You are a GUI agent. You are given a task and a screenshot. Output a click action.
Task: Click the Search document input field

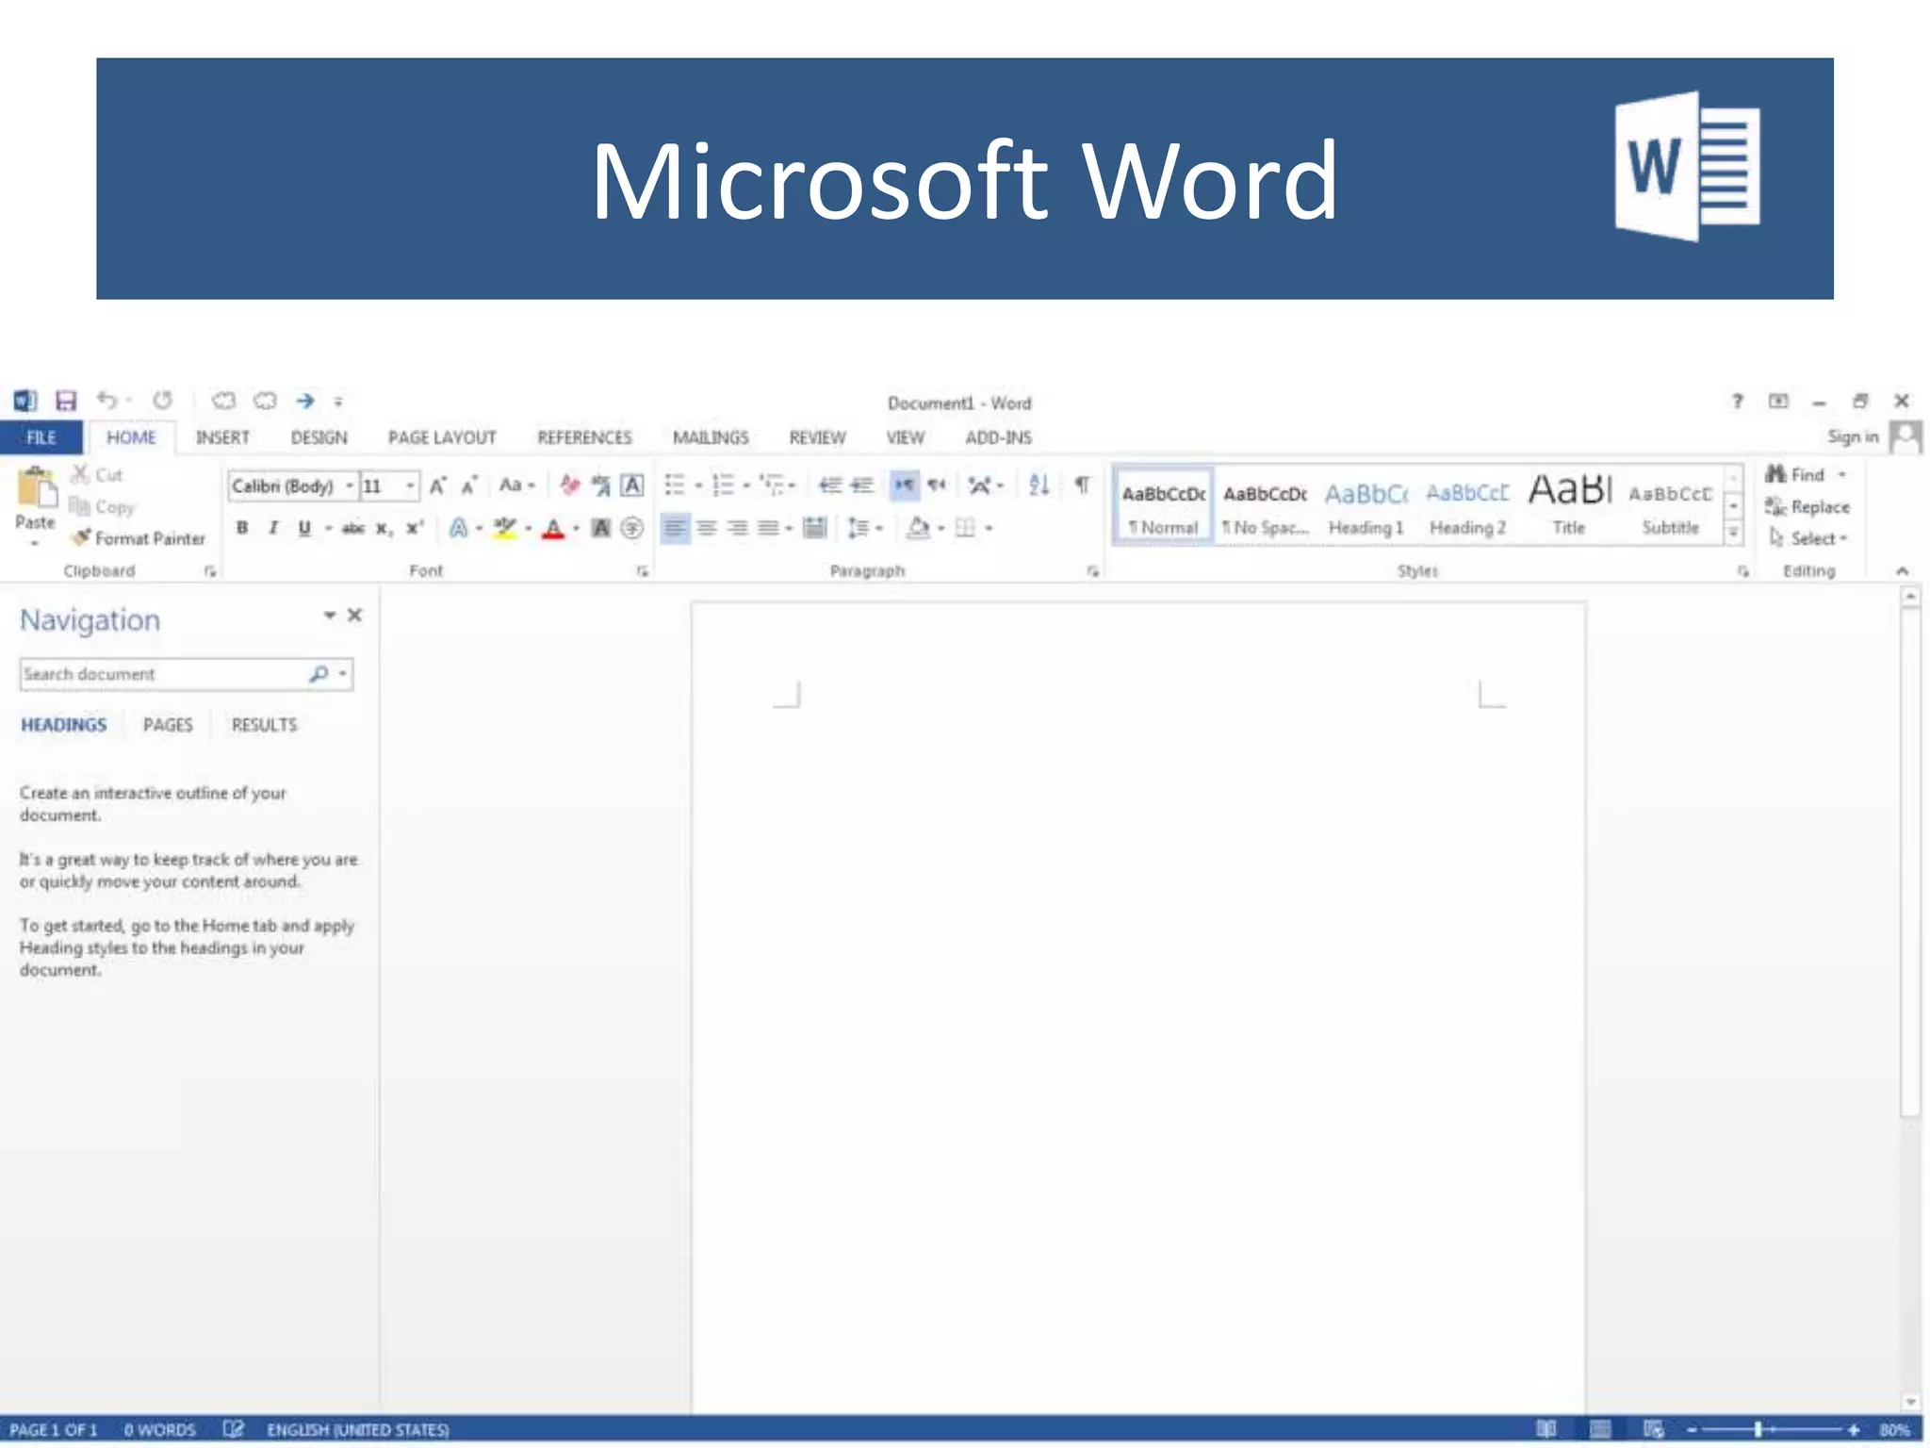160,674
